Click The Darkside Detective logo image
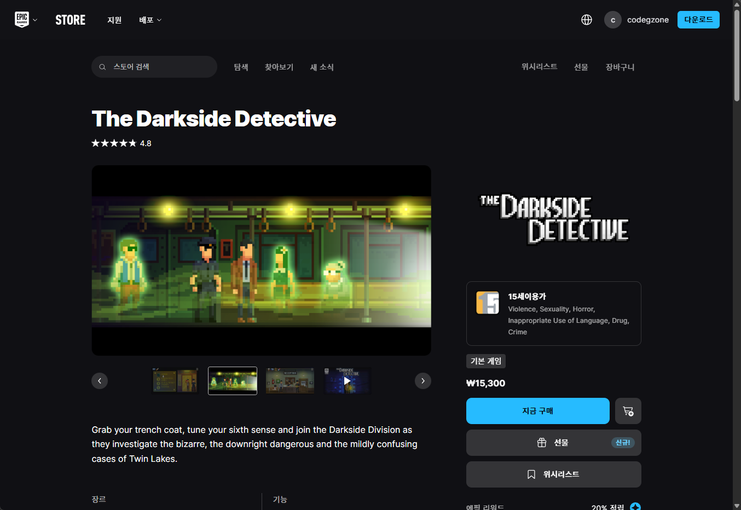The width and height of the screenshot is (741, 510). coord(554,219)
